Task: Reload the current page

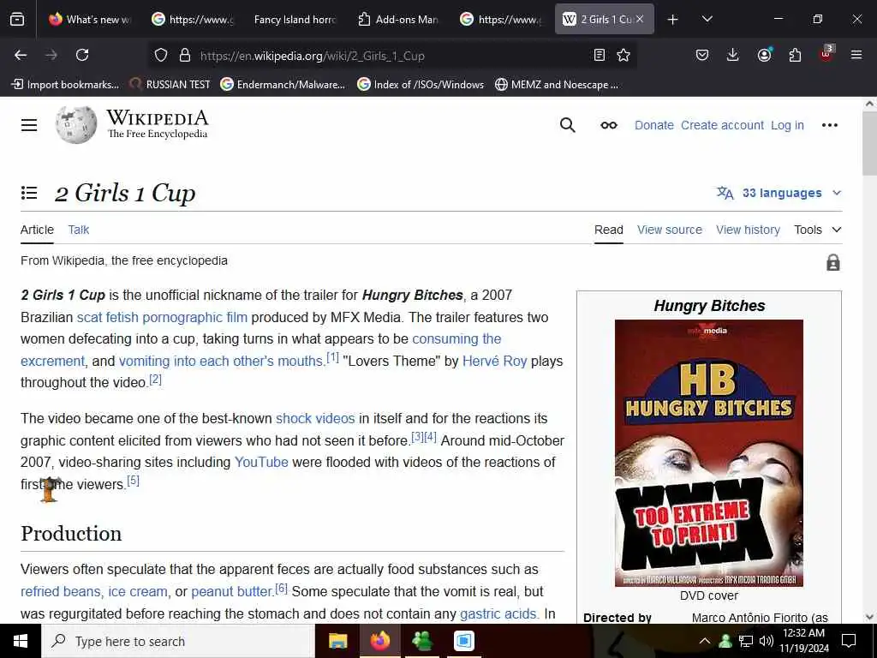Action: 82,55
